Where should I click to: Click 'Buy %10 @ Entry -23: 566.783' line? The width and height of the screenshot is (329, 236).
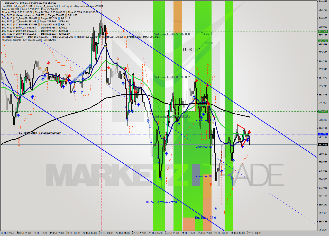(34, 27)
